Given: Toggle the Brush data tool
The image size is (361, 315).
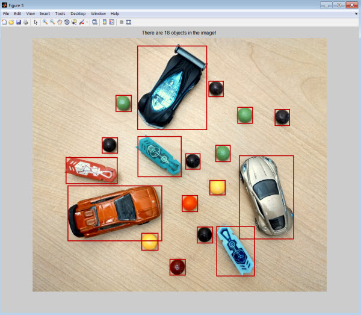Looking at the screenshot, I should coord(81,22).
